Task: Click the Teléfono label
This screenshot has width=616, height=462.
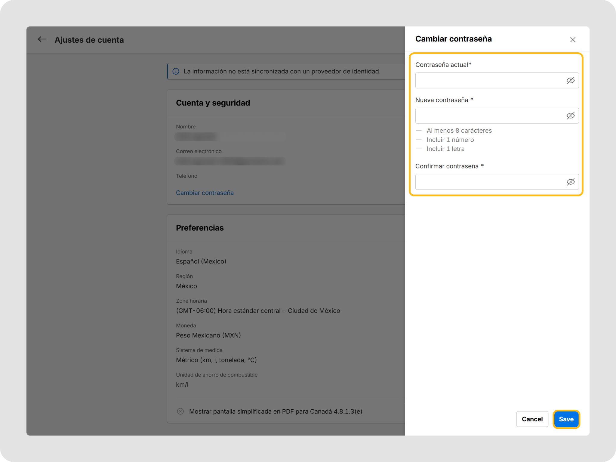Action: click(186, 176)
